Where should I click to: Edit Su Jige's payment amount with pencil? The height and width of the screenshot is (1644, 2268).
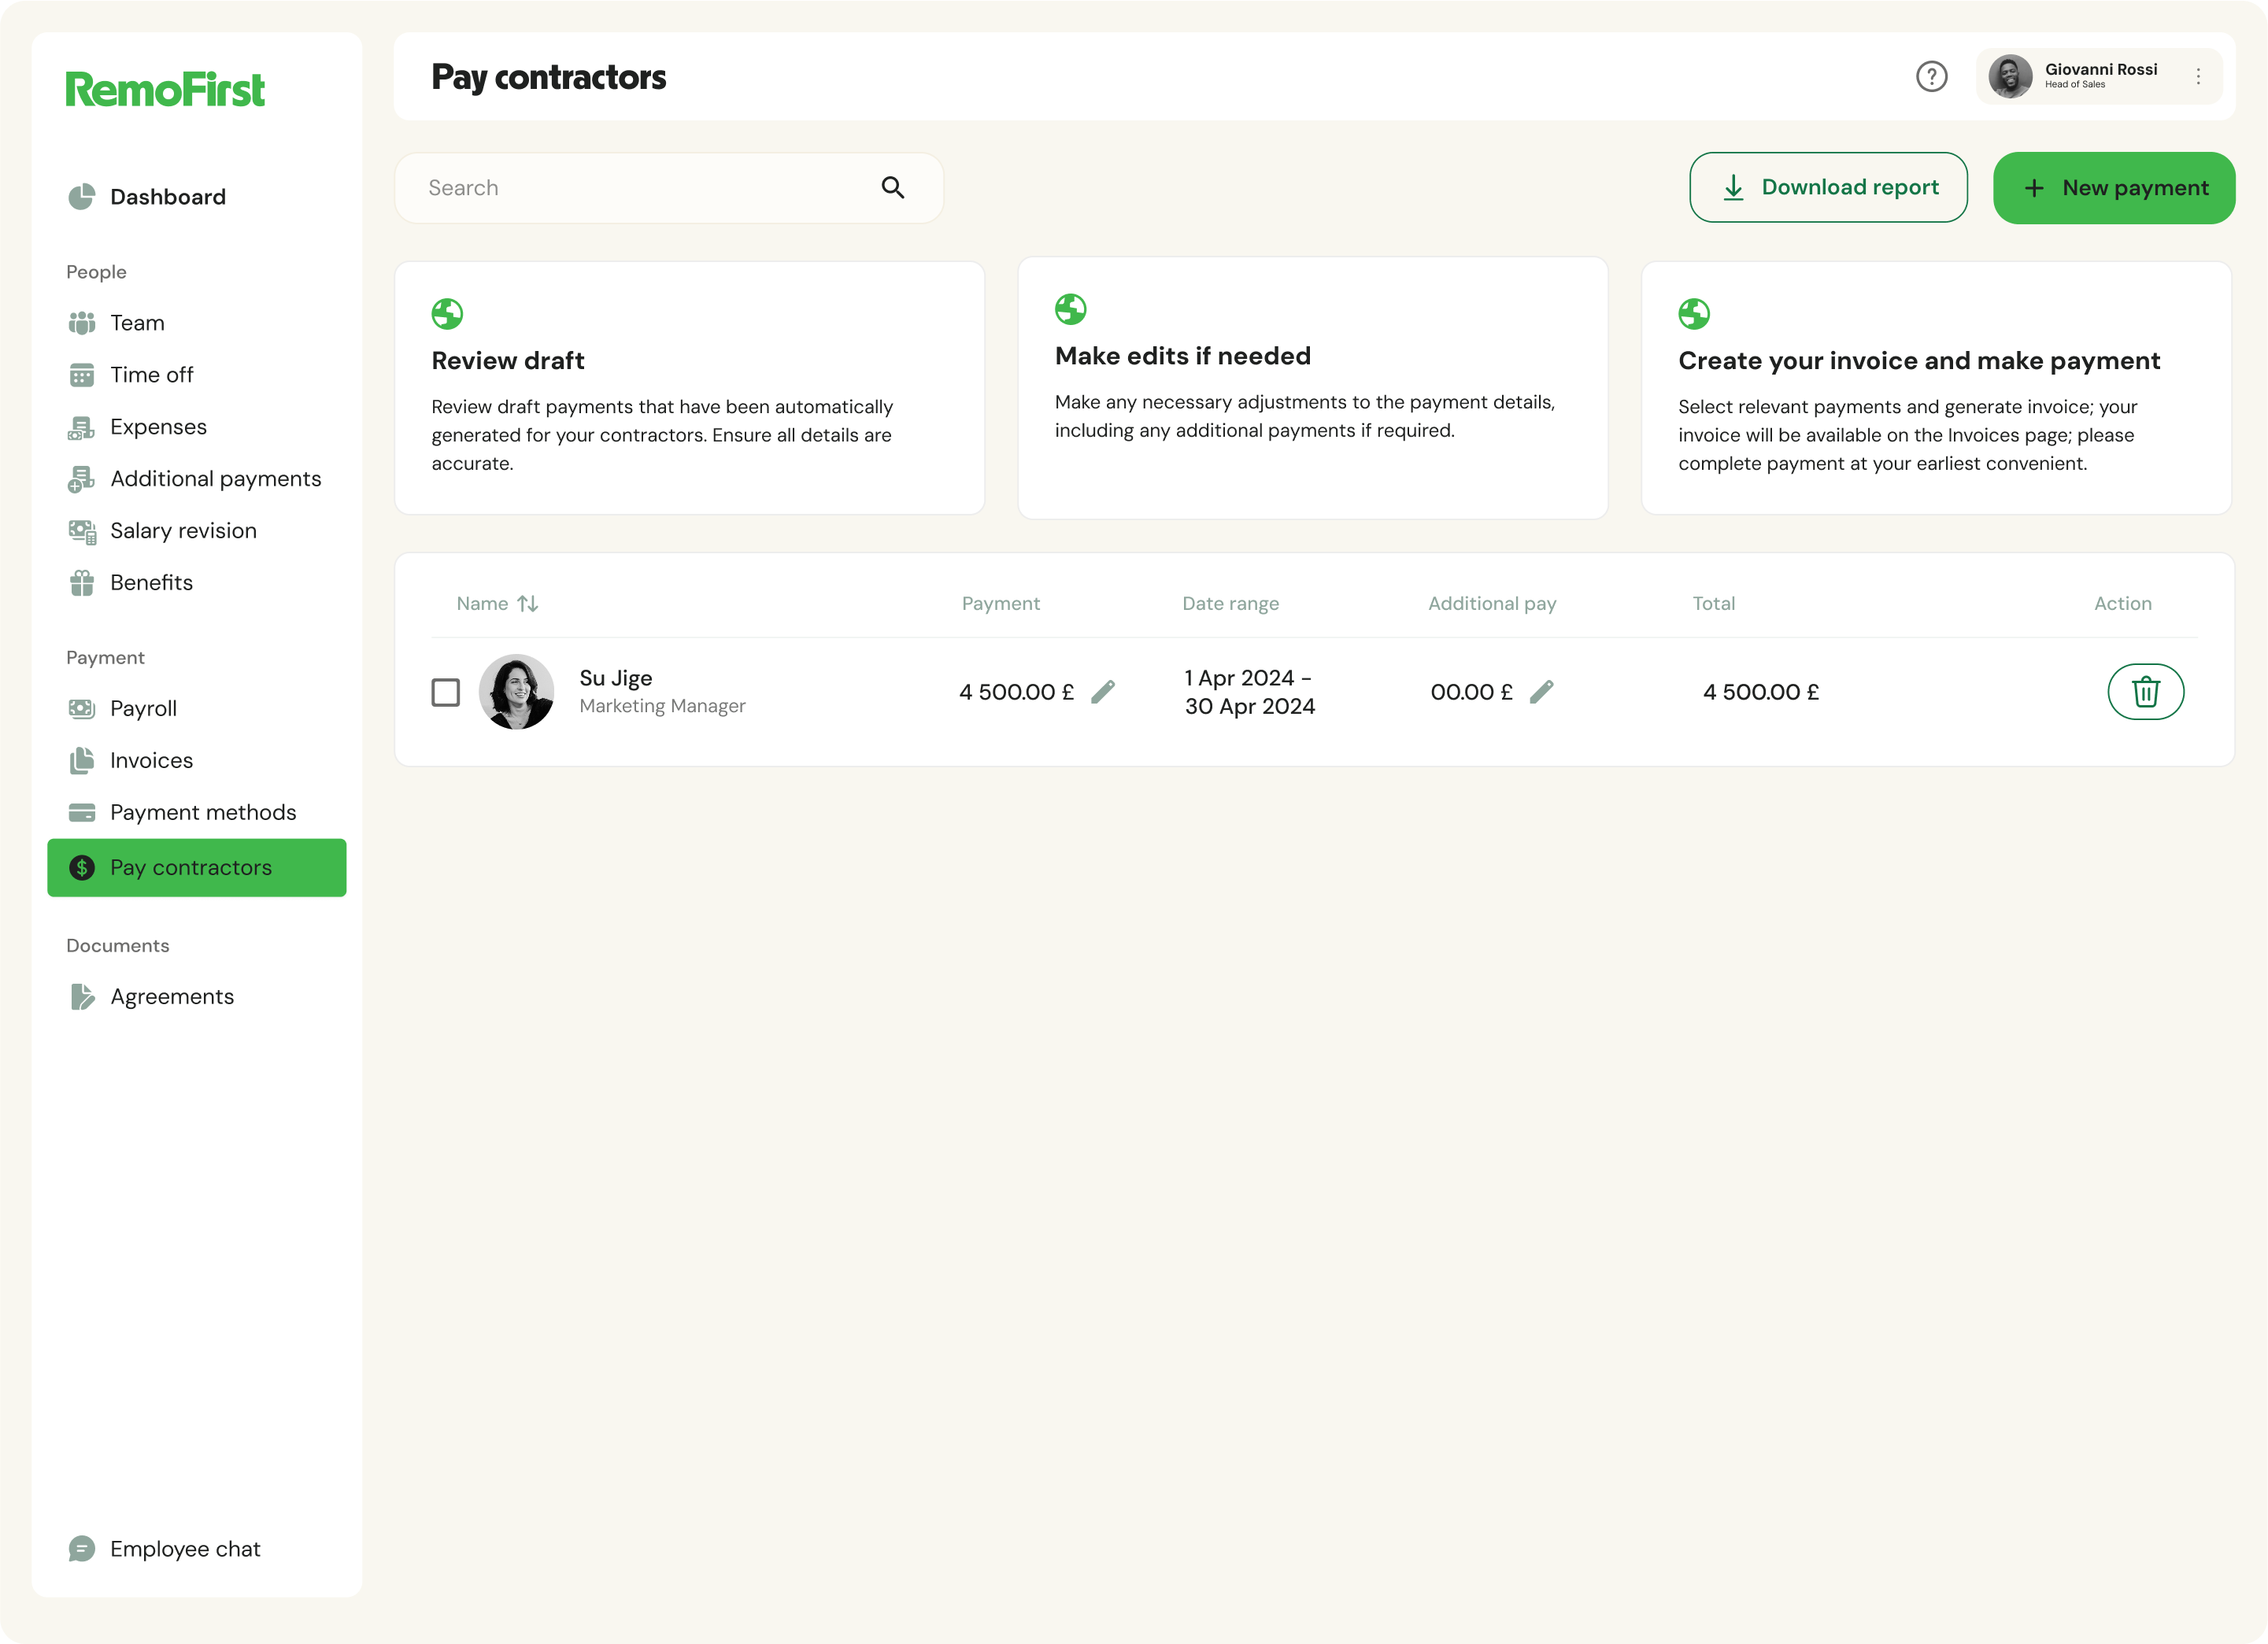click(x=1103, y=692)
